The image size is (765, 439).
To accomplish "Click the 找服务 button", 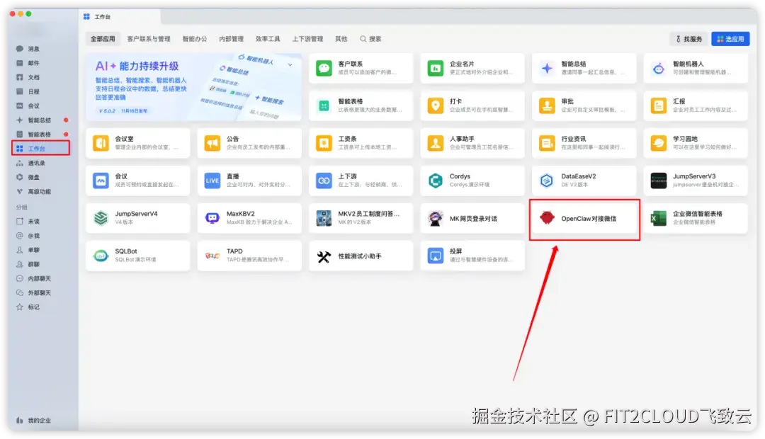I will tap(688, 39).
